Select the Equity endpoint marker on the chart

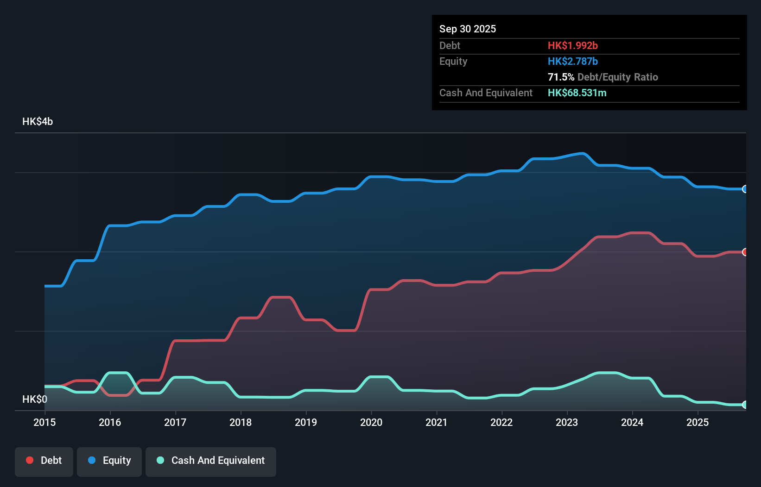click(x=745, y=189)
